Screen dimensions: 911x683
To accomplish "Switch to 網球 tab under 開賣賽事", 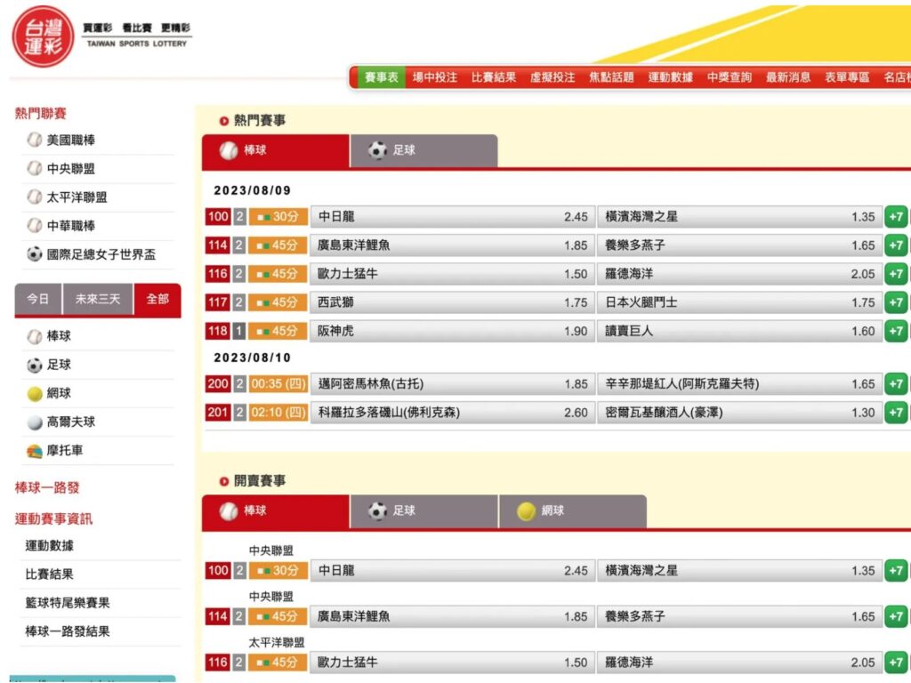I will click(x=573, y=511).
